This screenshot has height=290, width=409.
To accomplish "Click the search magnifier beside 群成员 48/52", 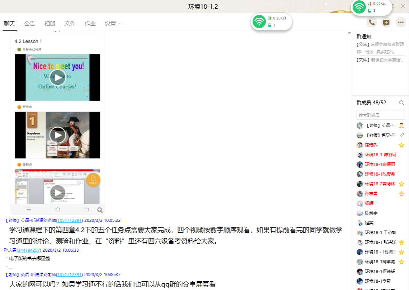I will pos(401,103).
